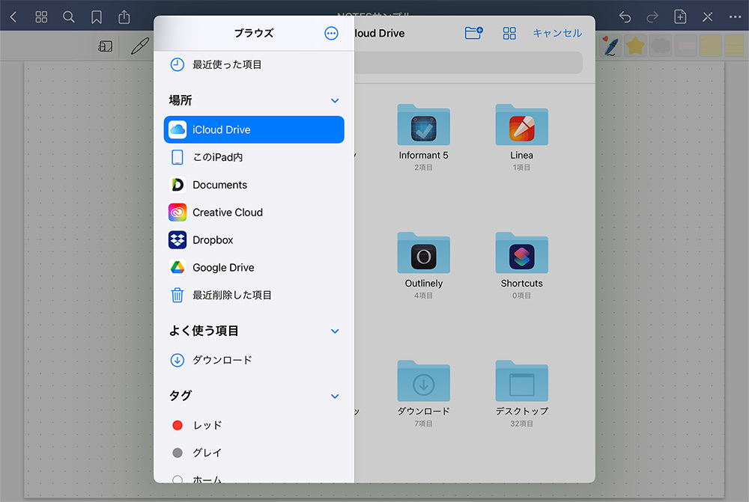
Task: Tap the search field in file picker
Action: (468, 63)
